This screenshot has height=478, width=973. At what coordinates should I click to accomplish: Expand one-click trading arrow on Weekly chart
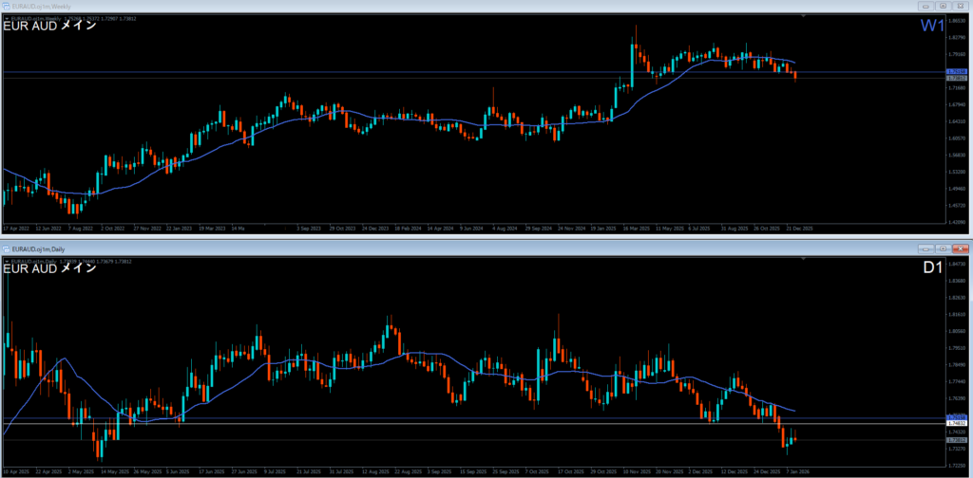pos(7,17)
